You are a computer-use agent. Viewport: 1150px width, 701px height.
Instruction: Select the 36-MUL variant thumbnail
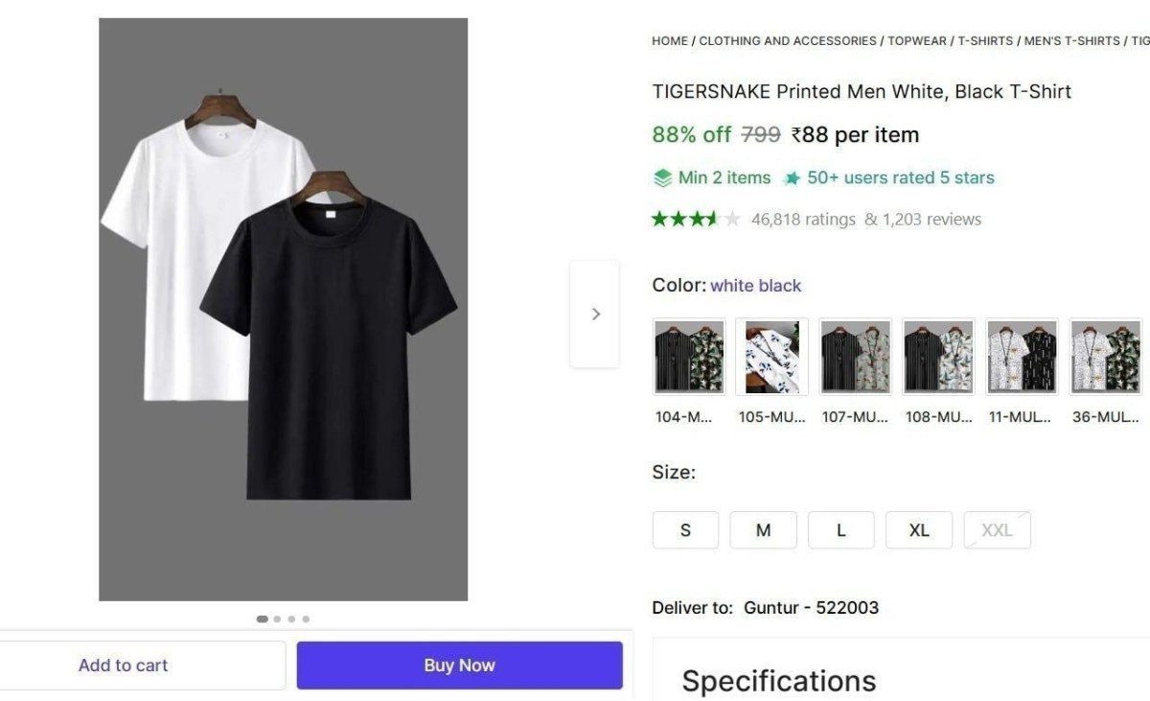tap(1105, 356)
